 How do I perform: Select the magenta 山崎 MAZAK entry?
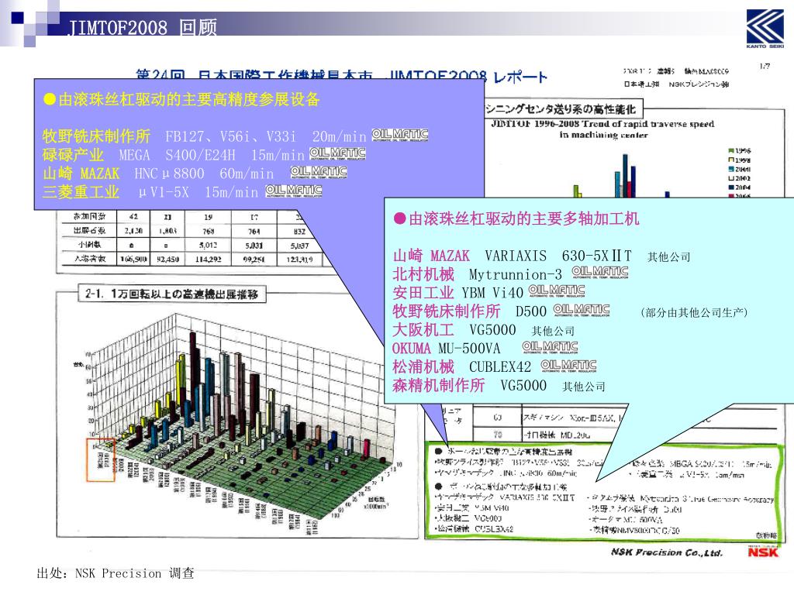431,256
